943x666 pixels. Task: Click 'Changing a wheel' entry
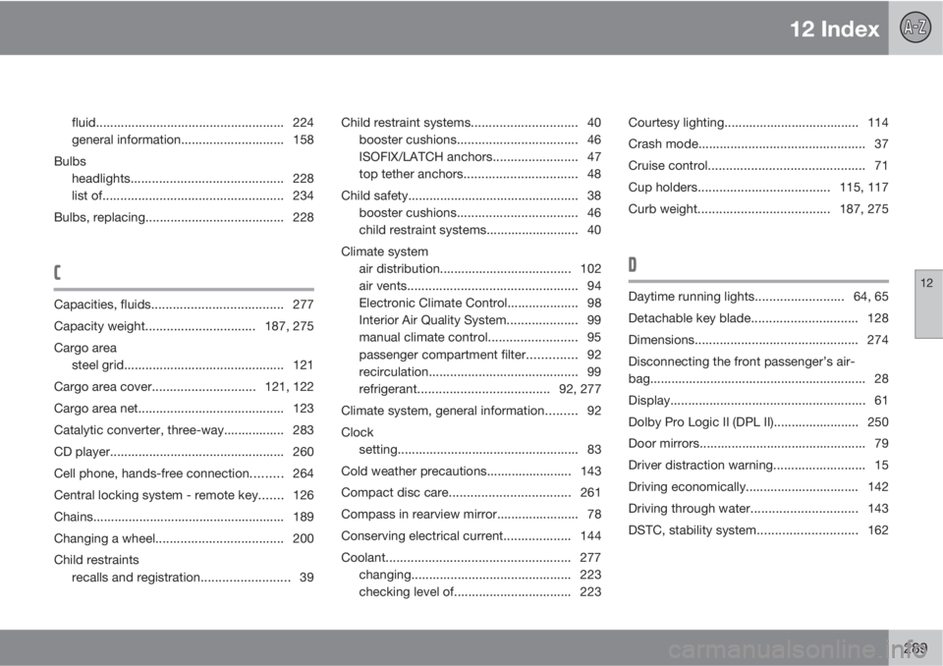click(x=184, y=538)
